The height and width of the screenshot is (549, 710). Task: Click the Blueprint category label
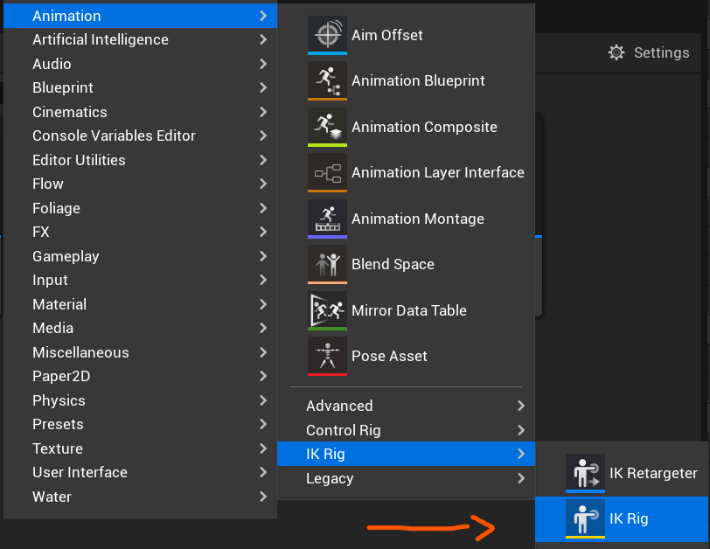click(63, 87)
